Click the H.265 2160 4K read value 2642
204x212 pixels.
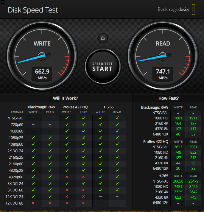193,192
